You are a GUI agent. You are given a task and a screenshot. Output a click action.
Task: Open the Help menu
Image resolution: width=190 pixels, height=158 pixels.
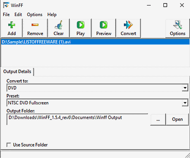[x=52, y=14]
